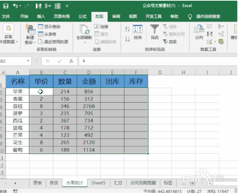Viewport: 238px width, 194px height.
Task: Click the cell containing 苹果
Action: (x=18, y=91)
